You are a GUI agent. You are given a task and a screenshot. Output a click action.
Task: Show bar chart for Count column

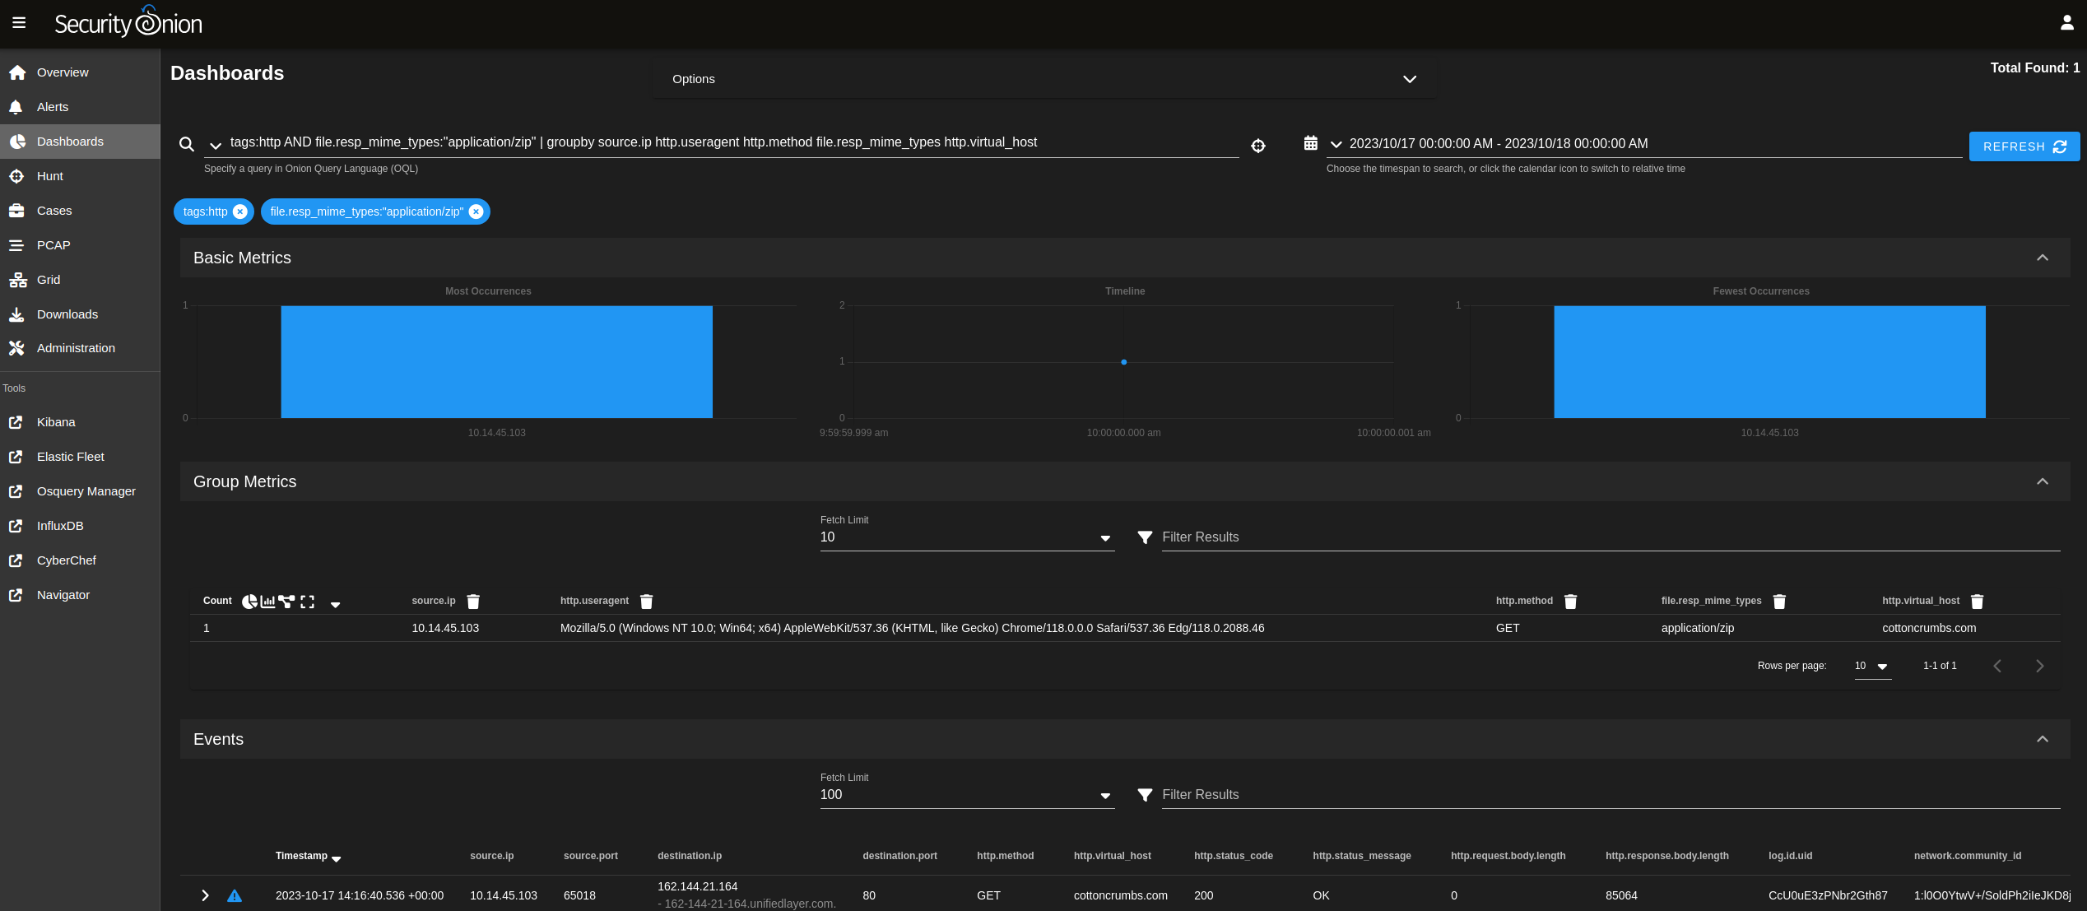coord(267,602)
